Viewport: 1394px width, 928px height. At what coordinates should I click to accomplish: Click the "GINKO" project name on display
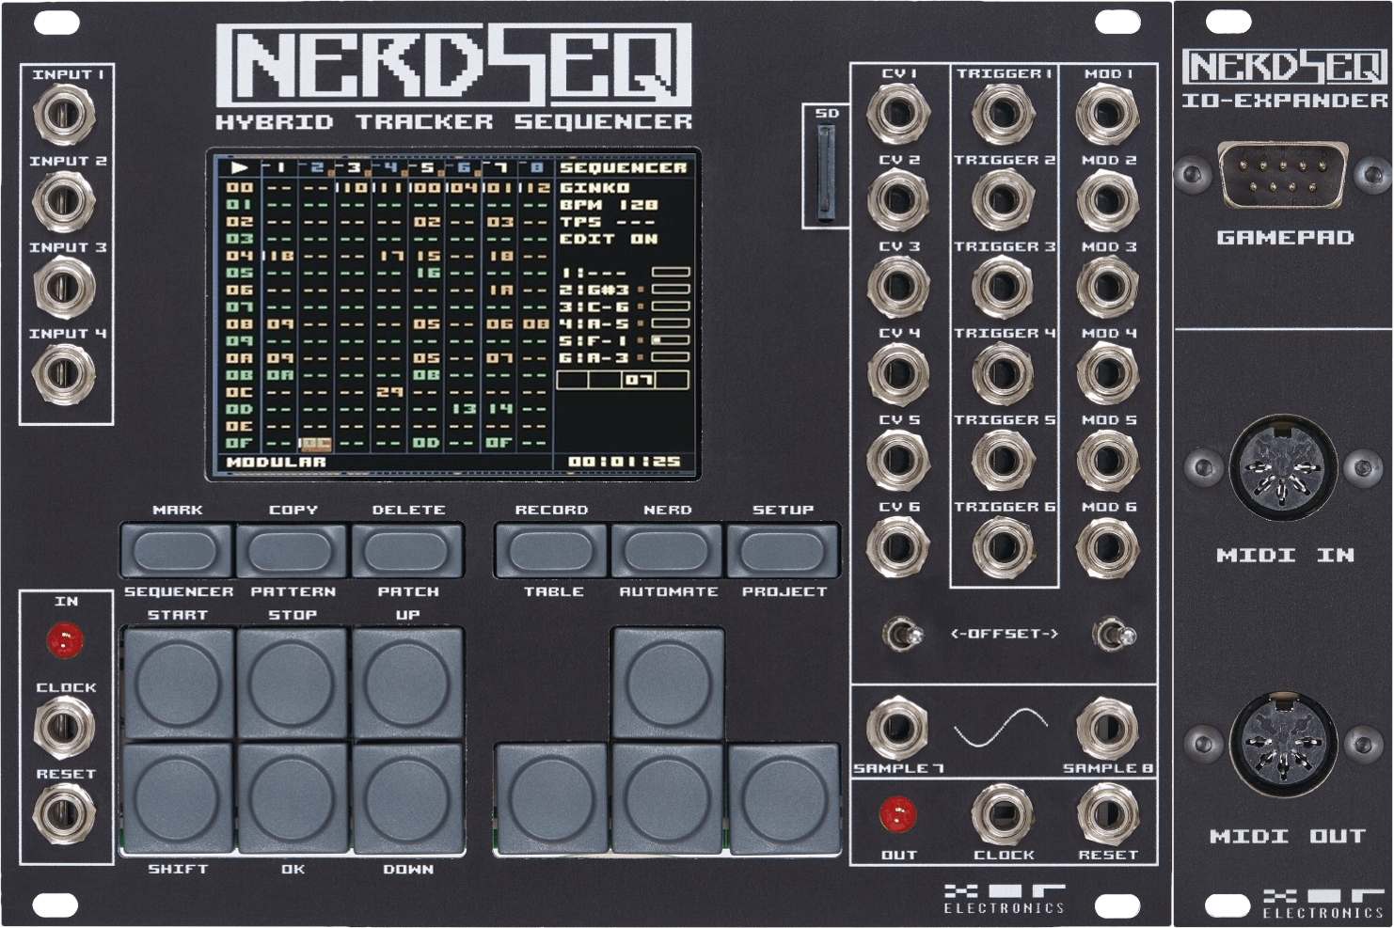(594, 187)
